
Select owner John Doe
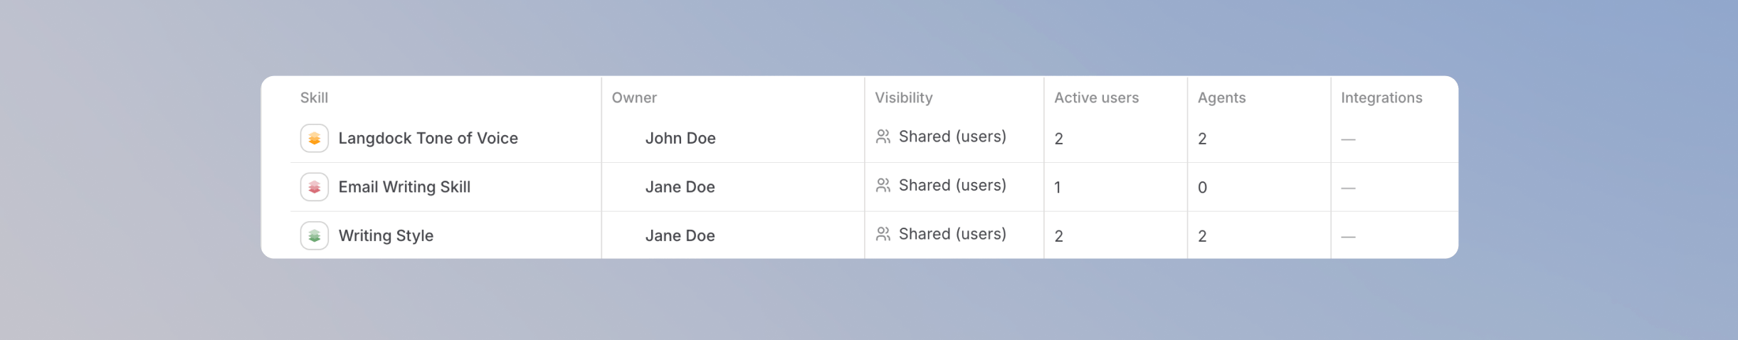680,138
